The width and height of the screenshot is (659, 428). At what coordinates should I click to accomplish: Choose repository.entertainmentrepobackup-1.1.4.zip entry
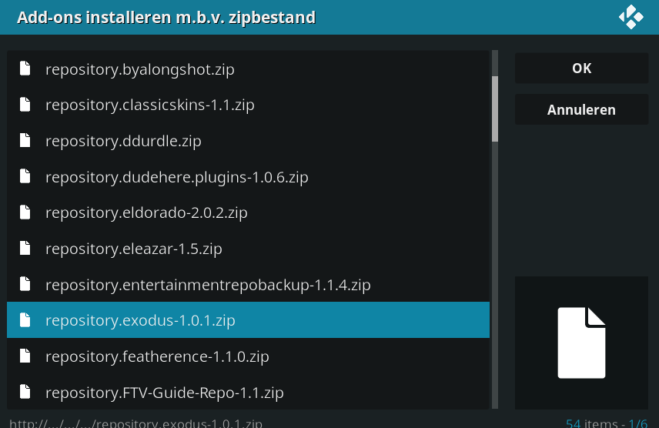pyautogui.click(x=208, y=285)
